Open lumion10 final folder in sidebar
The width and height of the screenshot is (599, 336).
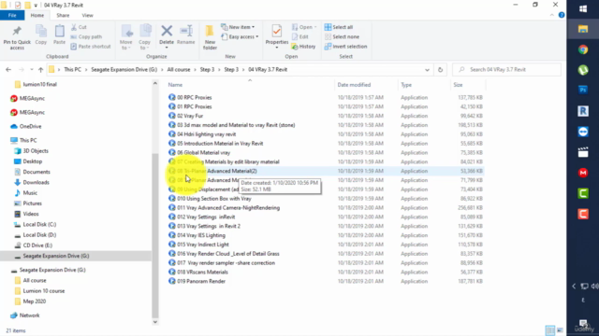(x=39, y=84)
